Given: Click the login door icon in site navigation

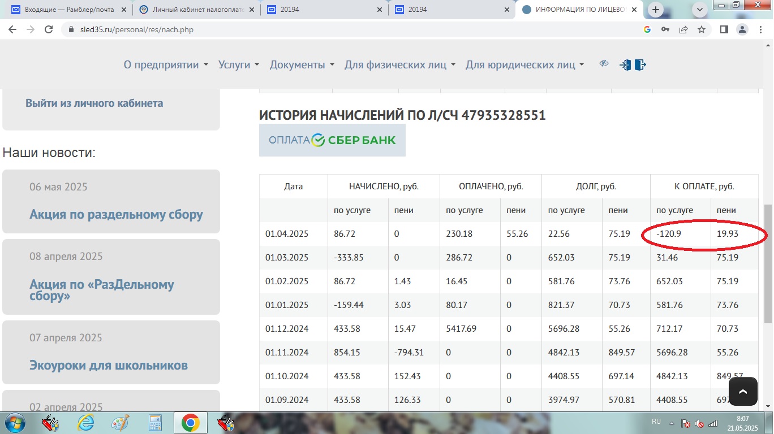Looking at the screenshot, I should tap(625, 65).
